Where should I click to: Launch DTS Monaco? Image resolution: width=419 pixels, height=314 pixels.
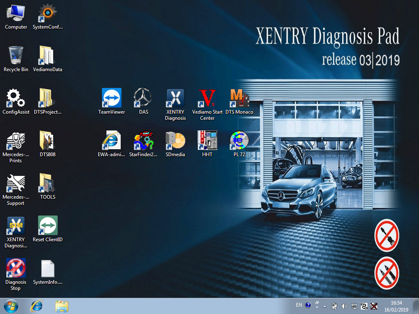coord(240,98)
